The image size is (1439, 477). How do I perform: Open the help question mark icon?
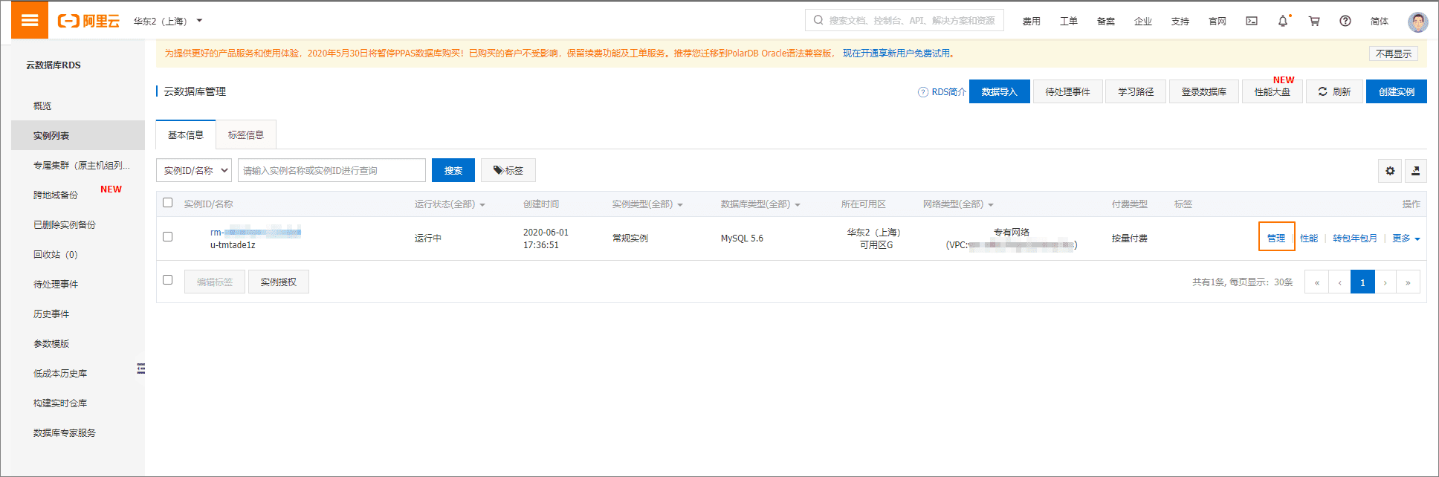(1345, 21)
